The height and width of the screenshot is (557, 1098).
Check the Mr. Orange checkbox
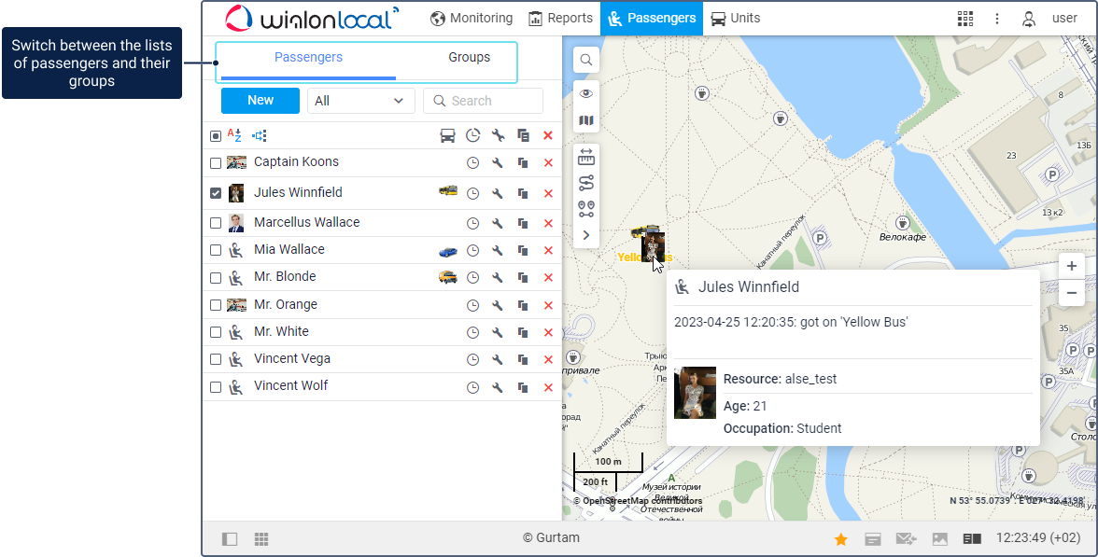(216, 305)
